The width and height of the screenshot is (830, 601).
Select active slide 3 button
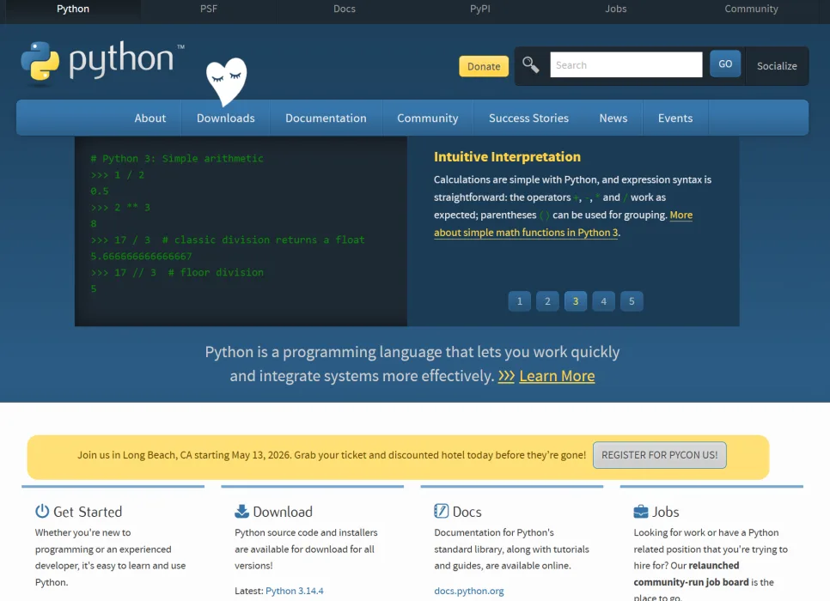tap(576, 301)
